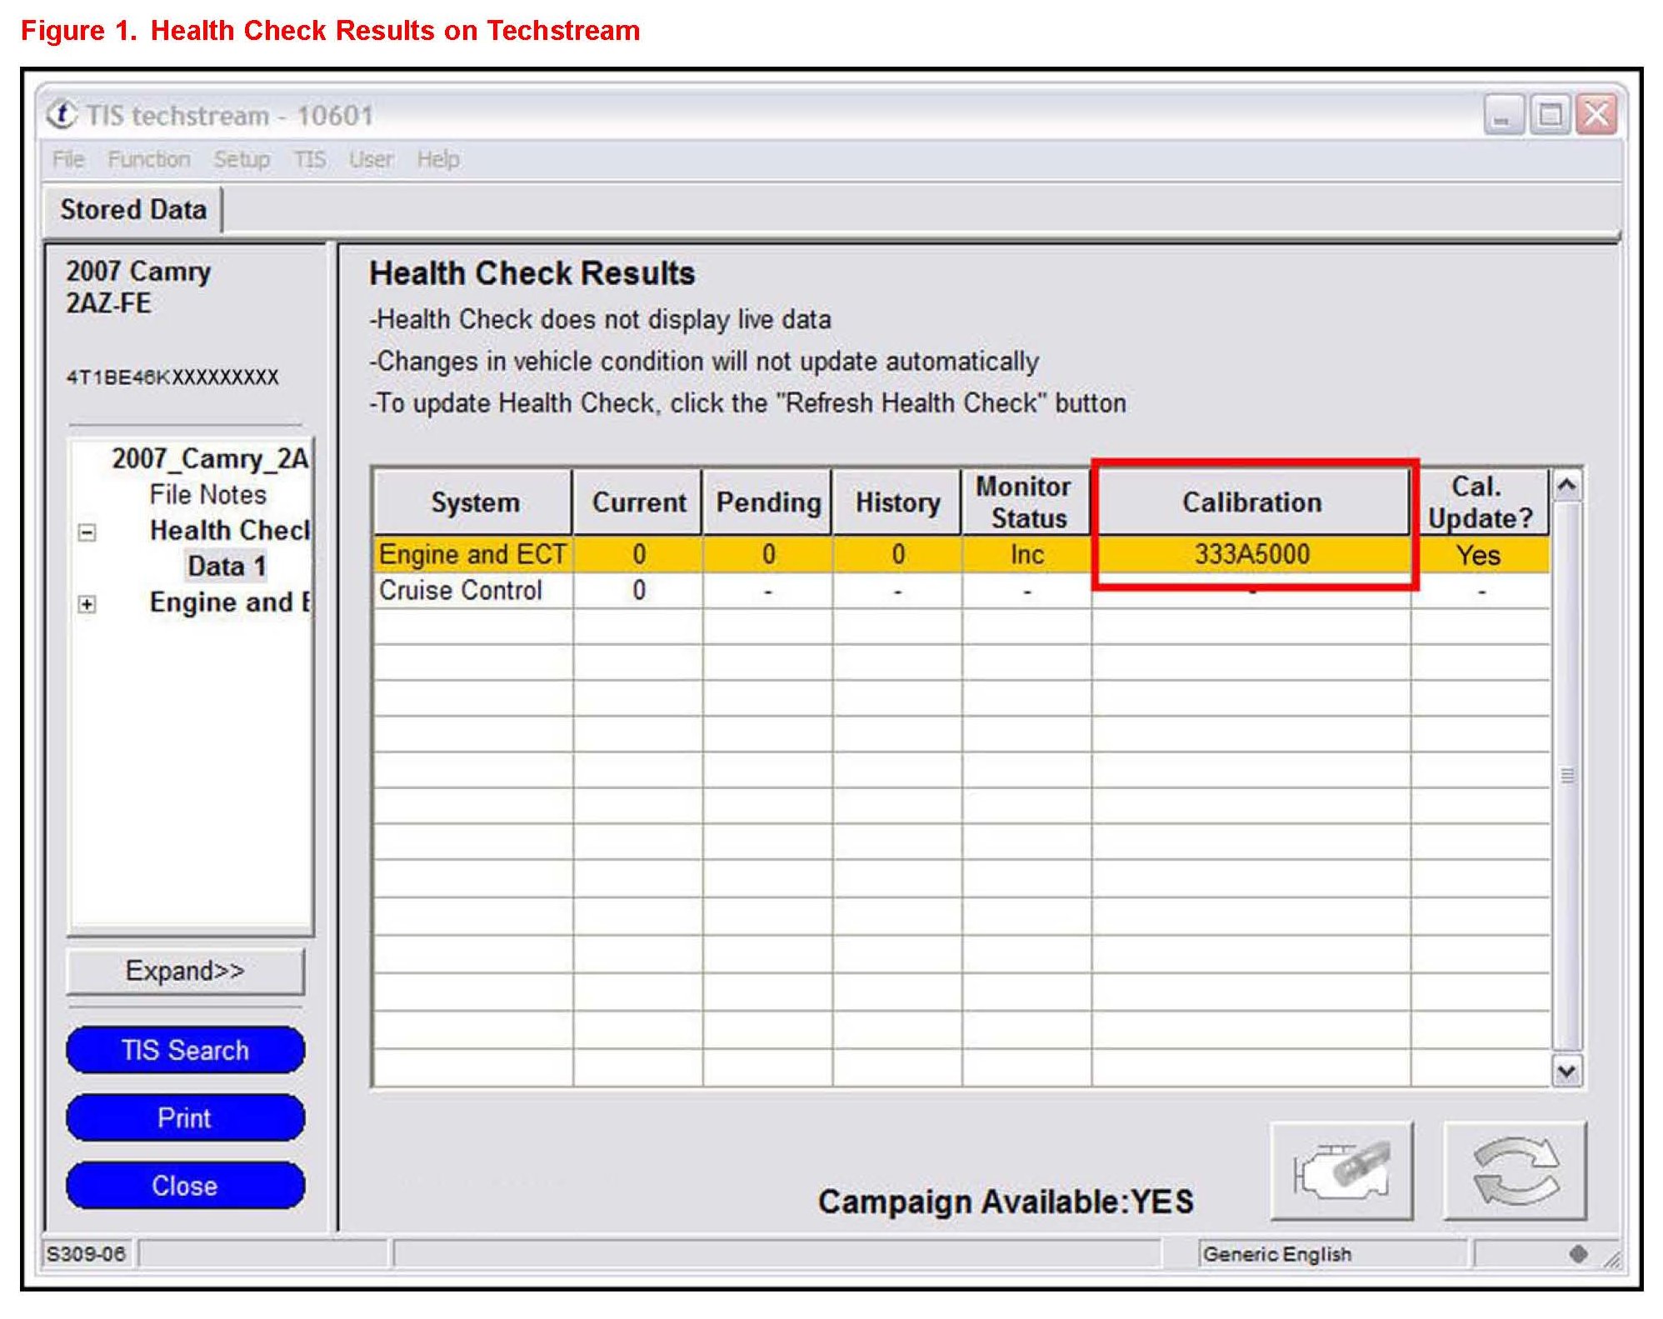Click the Refresh Health Check arrows icon
The width and height of the screenshot is (1663, 1319).
(x=1515, y=1171)
